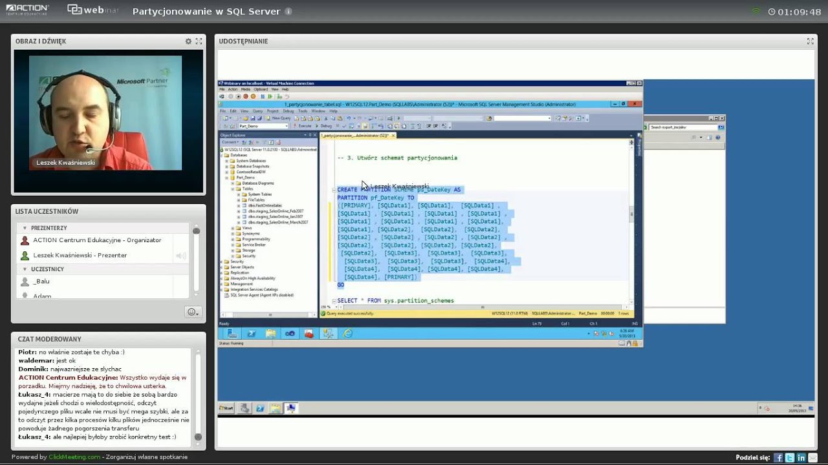Open Tools menu in SSMS
The image size is (828, 465).
pyautogui.click(x=303, y=111)
